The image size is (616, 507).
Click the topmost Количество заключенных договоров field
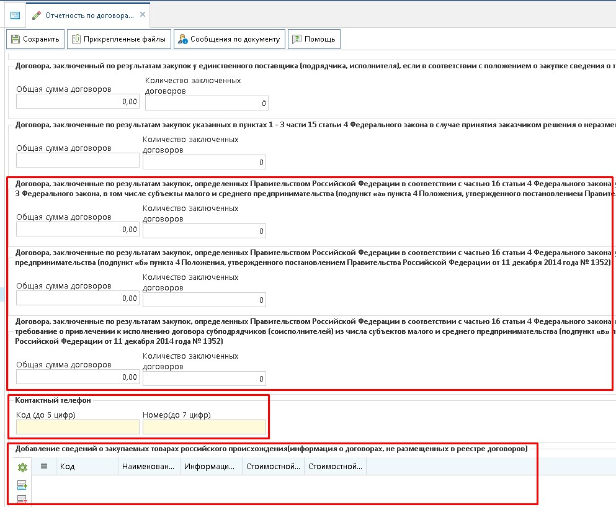point(206,103)
